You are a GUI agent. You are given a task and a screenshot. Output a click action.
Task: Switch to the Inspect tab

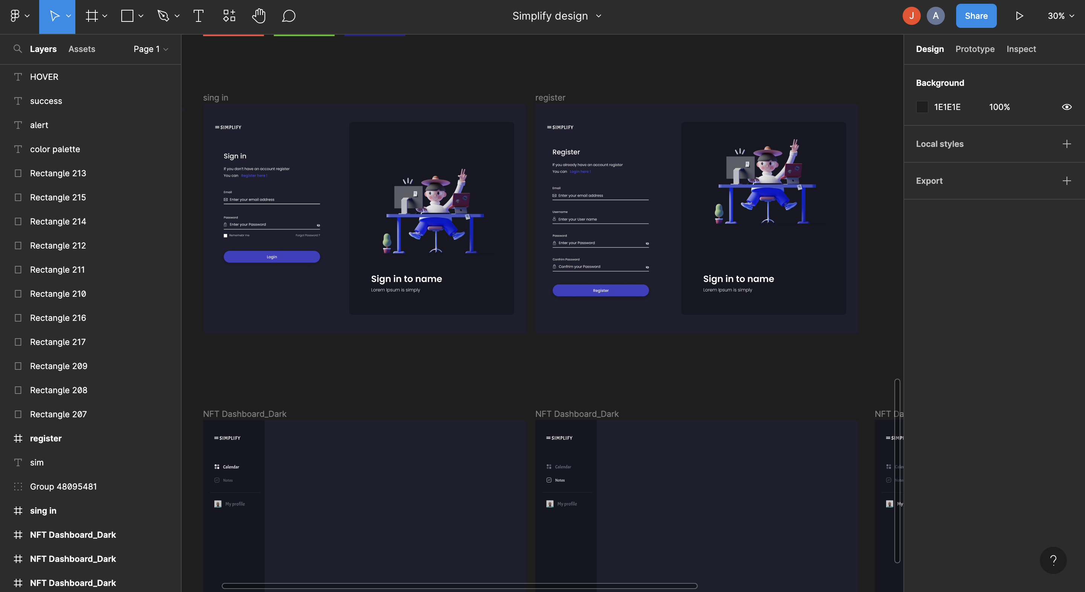click(1021, 49)
